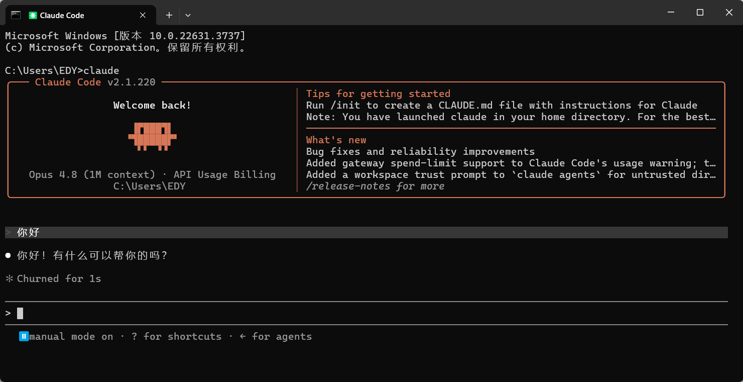The image size is (743, 382).
Task: Expand the new tab profile dropdown
Action: point(188,16)
